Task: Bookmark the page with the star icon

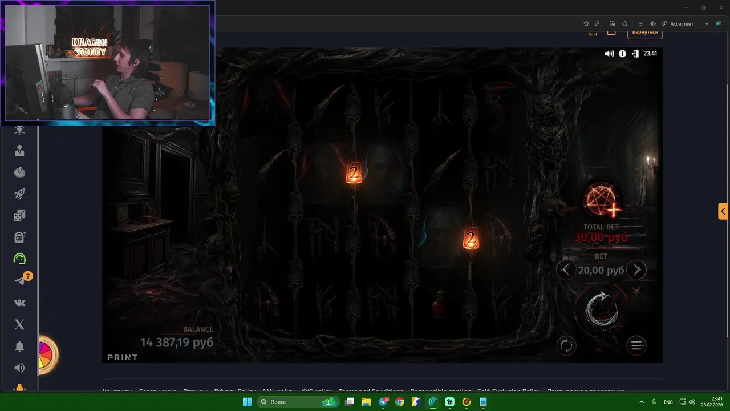Action: [586, 23]
